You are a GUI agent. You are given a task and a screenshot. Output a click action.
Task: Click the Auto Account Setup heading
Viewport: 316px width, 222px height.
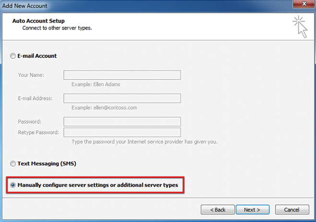tap(38, 21)
